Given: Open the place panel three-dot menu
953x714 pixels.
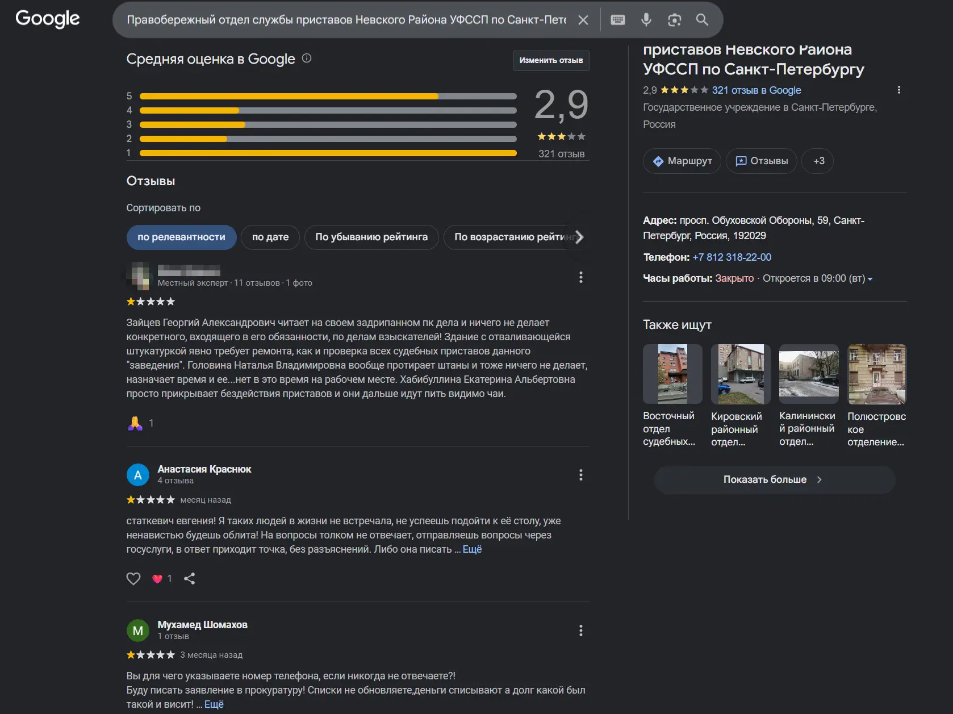Looking at the screenshot, I should [x=898, y=90].
